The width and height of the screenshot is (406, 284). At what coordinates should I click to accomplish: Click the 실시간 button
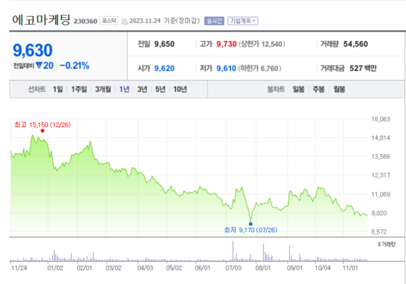point(214,21)
